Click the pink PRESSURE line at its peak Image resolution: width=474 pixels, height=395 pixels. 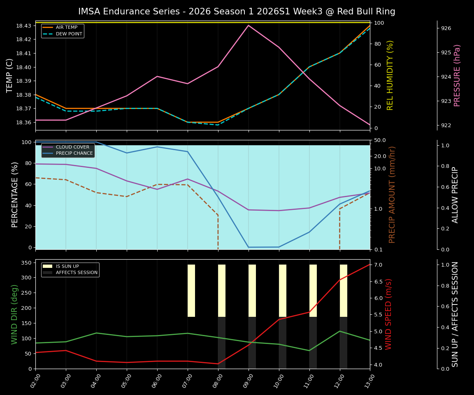(249, 26)
